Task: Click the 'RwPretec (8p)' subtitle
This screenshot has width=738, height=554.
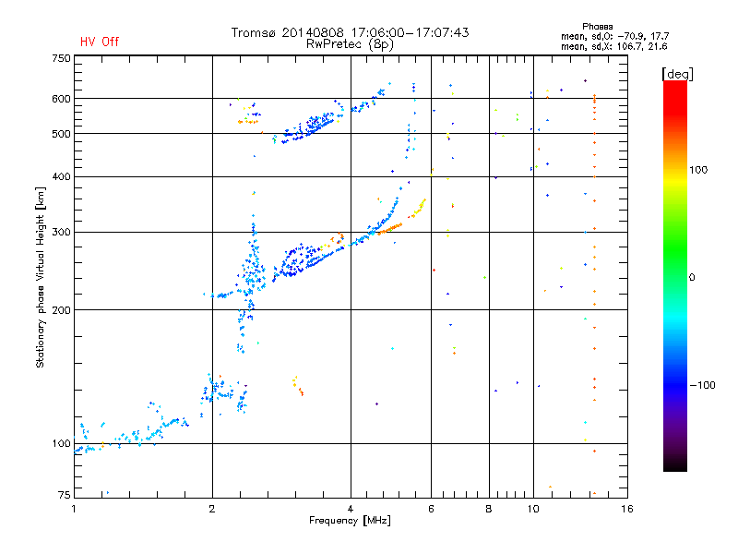Action: click(350, 44)
